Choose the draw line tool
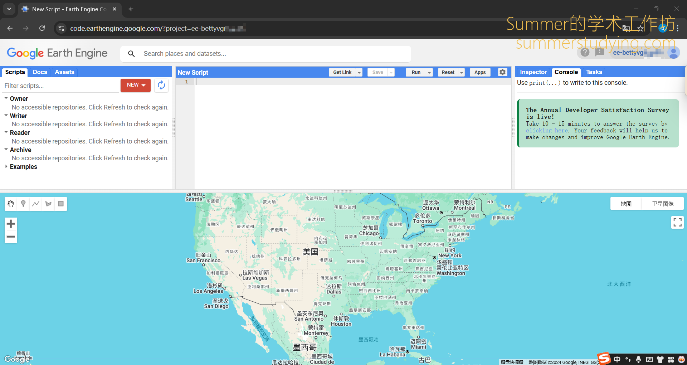The image size is (687, 365). tap(36, 204)
